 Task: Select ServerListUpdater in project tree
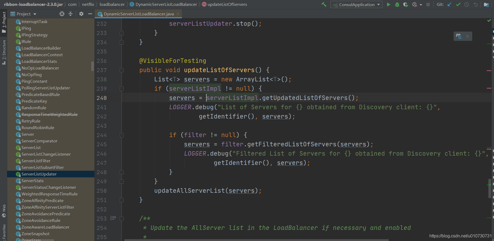(x=51, y=174)
